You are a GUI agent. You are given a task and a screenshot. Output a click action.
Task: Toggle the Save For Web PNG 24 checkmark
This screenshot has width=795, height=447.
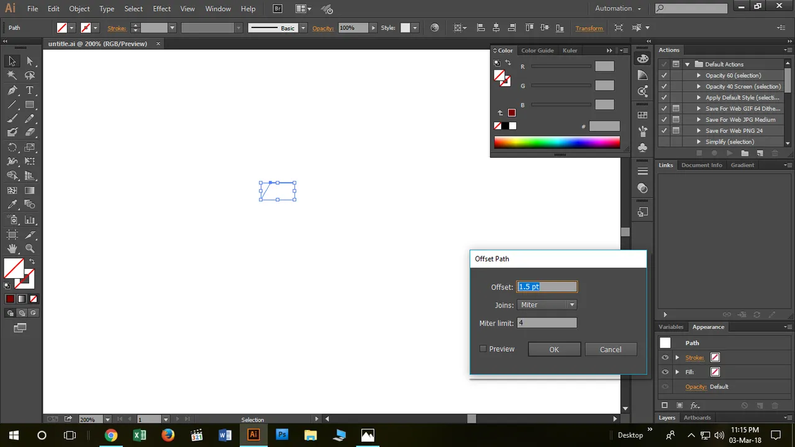point(664,130)
